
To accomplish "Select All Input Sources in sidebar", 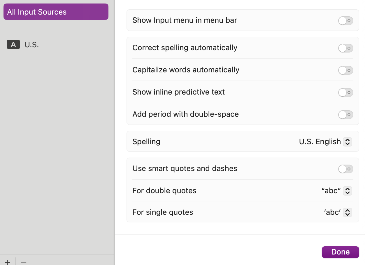I will 56,12.
